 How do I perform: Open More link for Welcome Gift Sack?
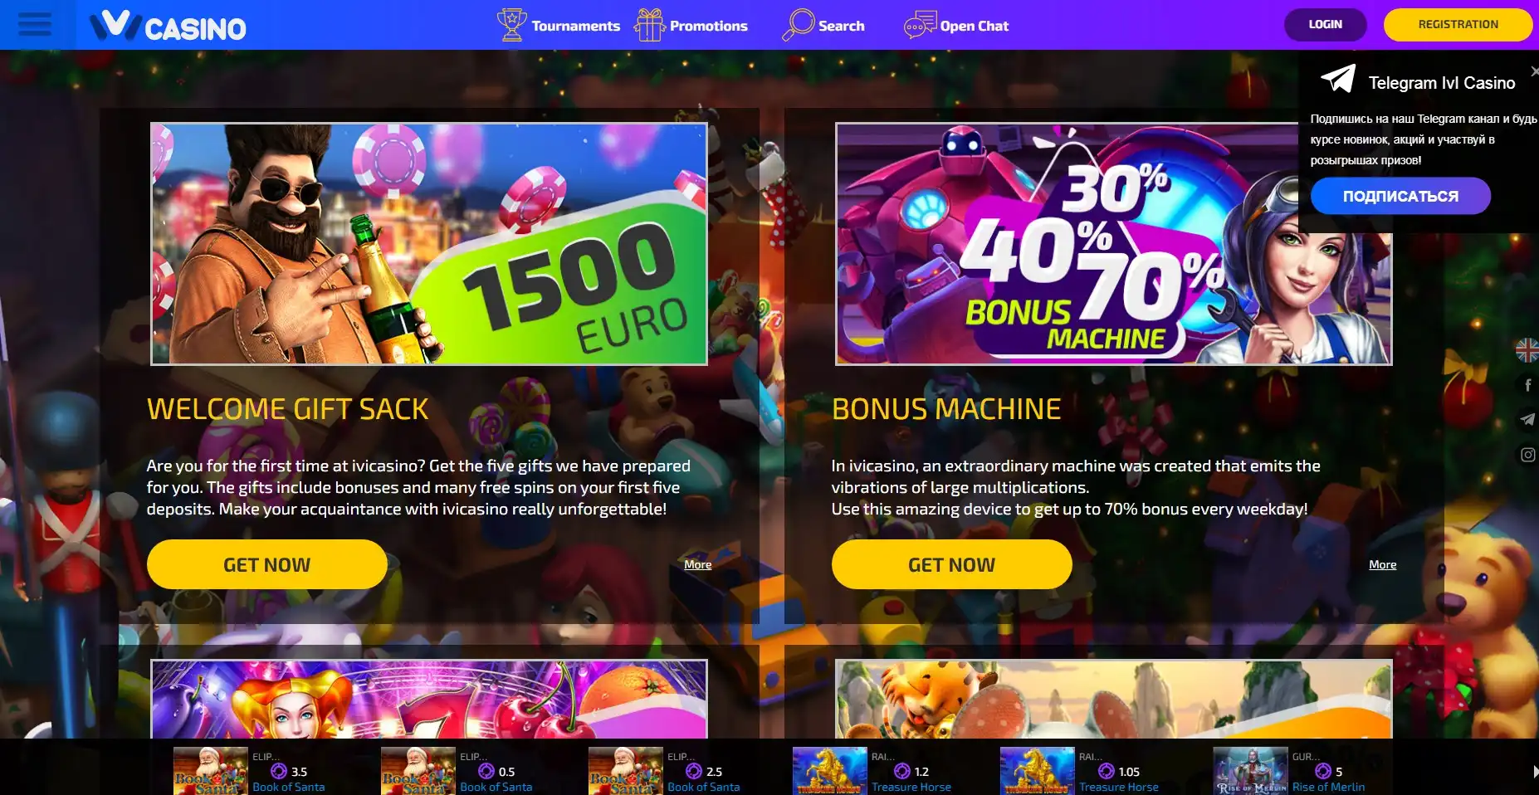pos(698,564)
